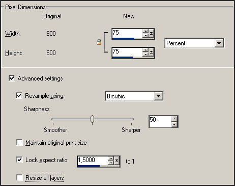Disable the Resample using checkbox

[x=19, y=95]
